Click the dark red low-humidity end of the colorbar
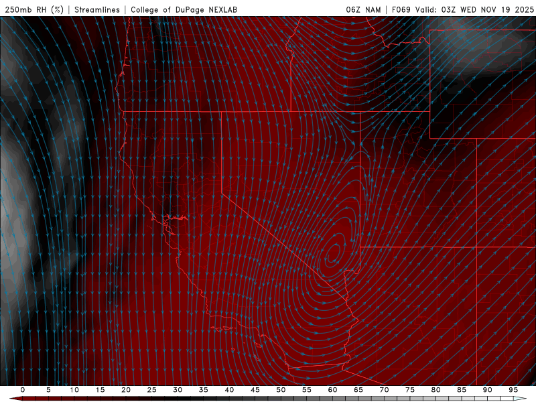The width and height of the screenshot is (536, 402). pos(15,399)
